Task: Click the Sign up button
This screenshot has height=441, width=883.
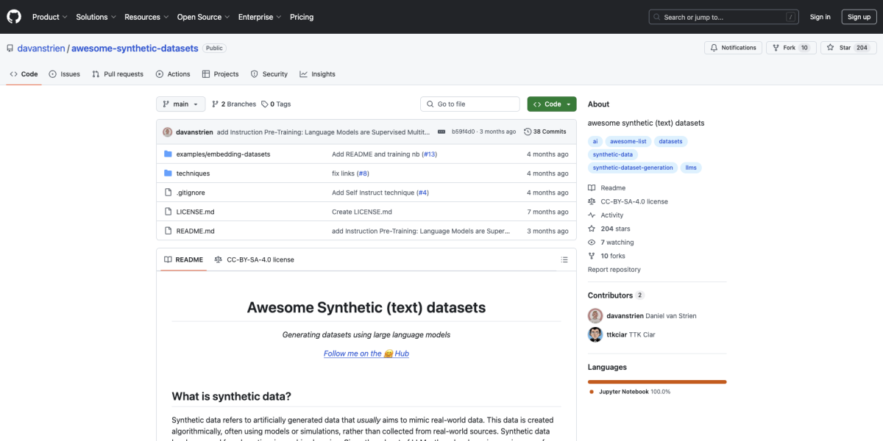Action: coord(859,16)
